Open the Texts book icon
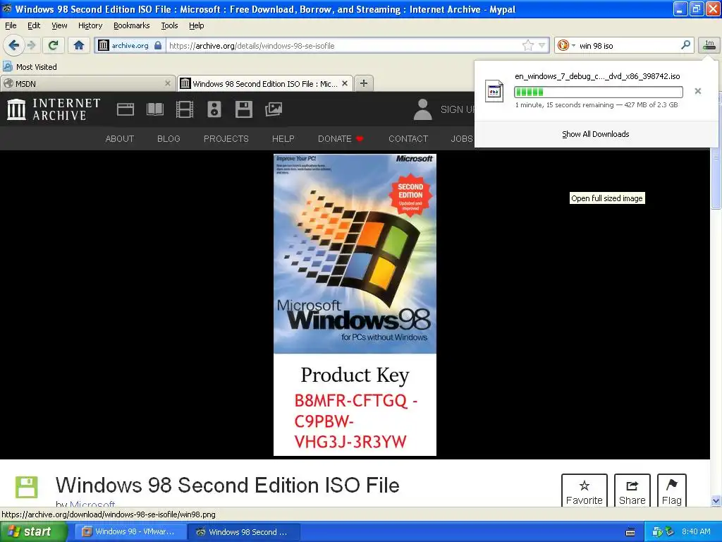Viewport: 722px width, 542px height. [154, 109]
